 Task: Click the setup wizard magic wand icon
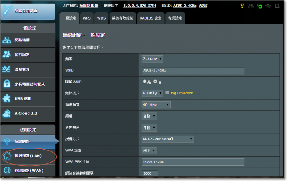coord(7,10)
